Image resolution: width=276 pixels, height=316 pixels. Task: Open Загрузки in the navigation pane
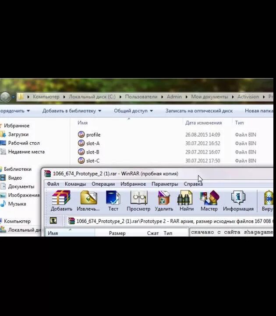click(18, 134)
